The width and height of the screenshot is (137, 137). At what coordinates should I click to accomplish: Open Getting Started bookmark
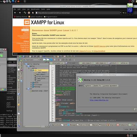pos(21,17)
